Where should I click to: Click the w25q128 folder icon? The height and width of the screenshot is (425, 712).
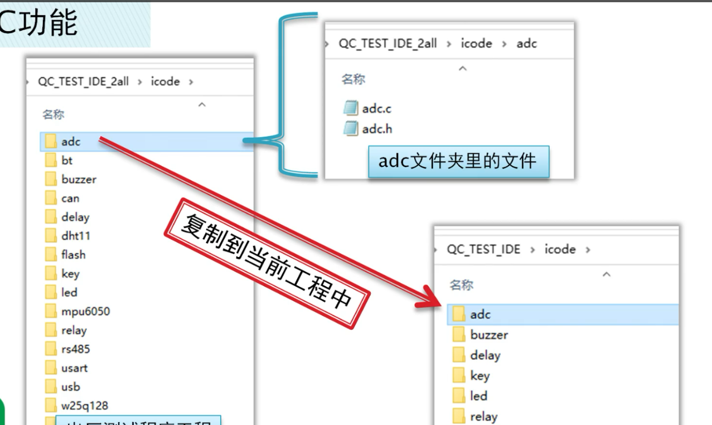point(51,406)
